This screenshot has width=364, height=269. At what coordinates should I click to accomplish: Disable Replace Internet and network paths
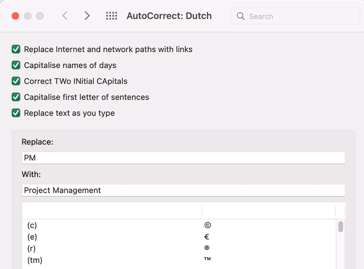coord(16,49)
